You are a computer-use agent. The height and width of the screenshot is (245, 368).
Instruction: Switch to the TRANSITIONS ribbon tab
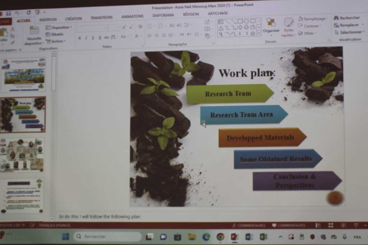101,18
